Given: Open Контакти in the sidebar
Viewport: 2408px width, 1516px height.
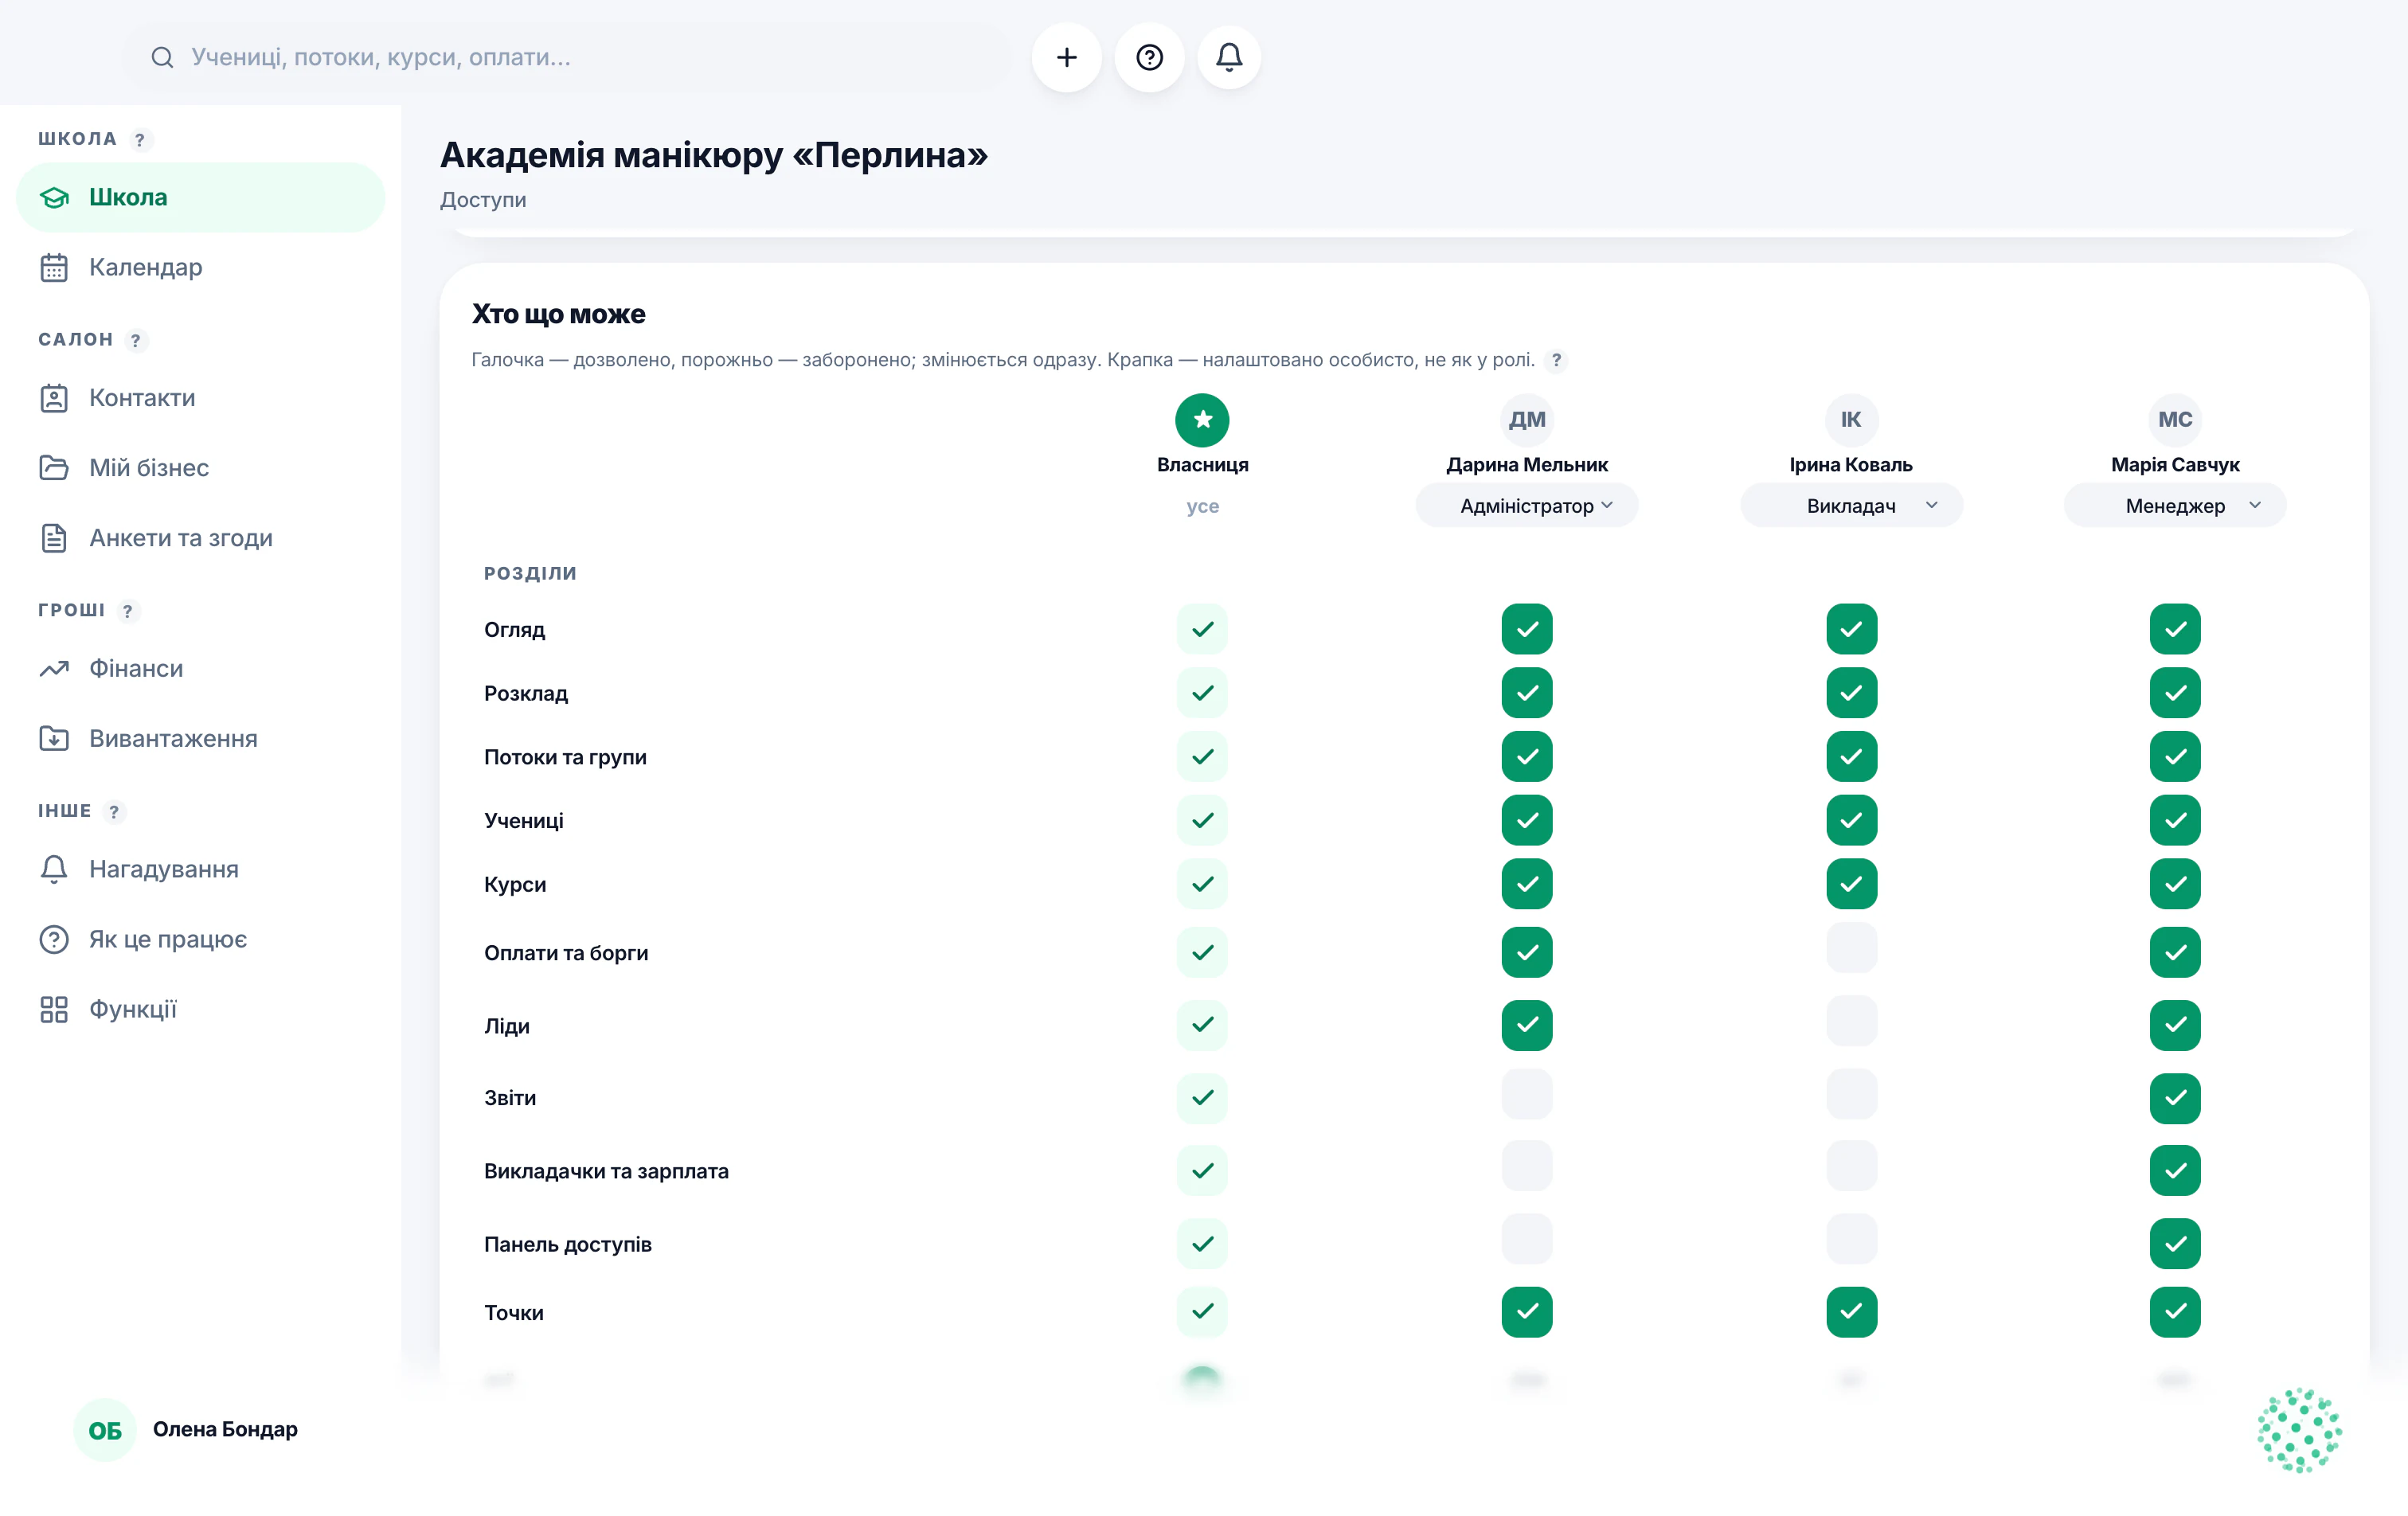Looking at the screenshot, I should click(200, 398).
